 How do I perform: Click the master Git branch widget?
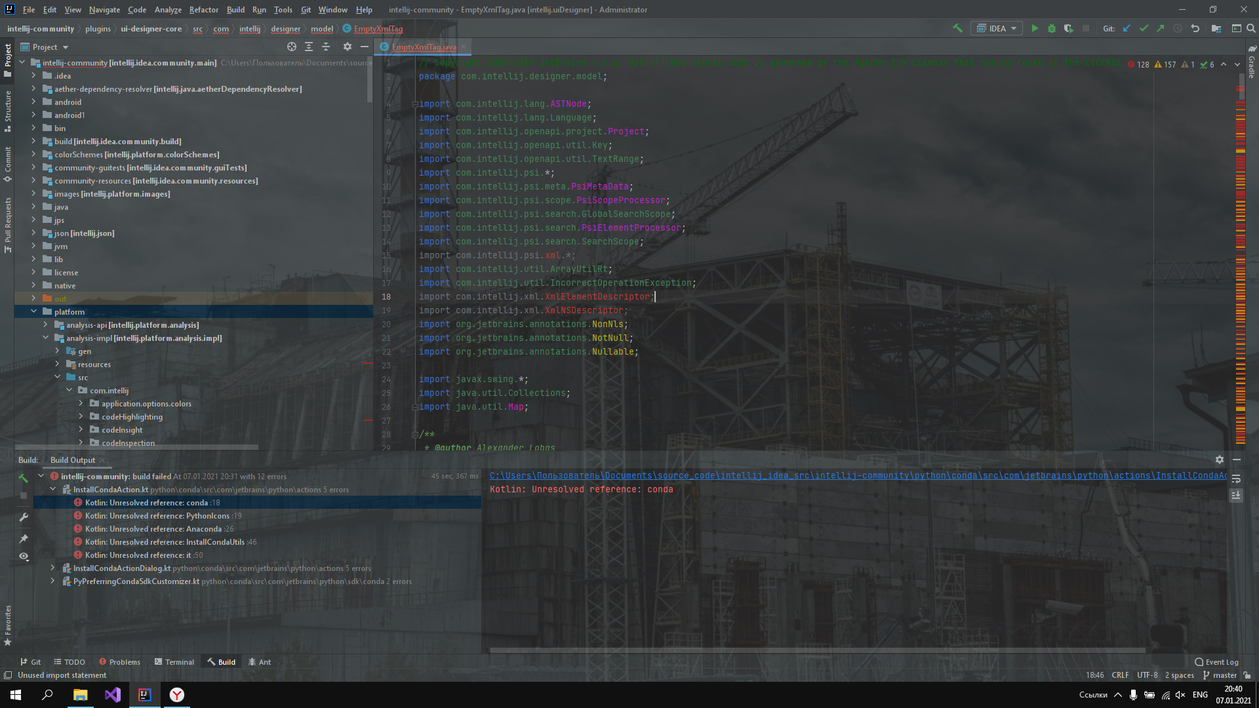point(1220,675)
